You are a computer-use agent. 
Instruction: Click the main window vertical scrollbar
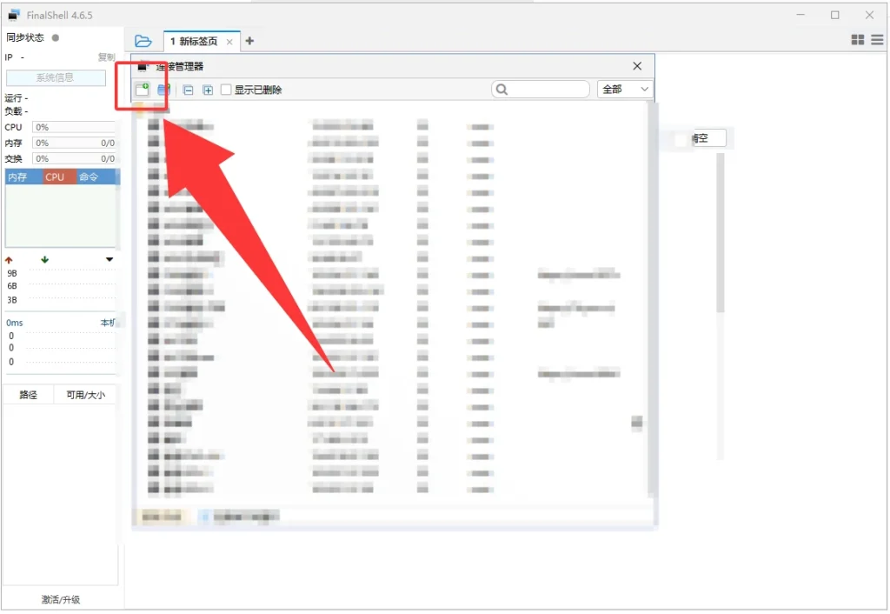[721, 233]
